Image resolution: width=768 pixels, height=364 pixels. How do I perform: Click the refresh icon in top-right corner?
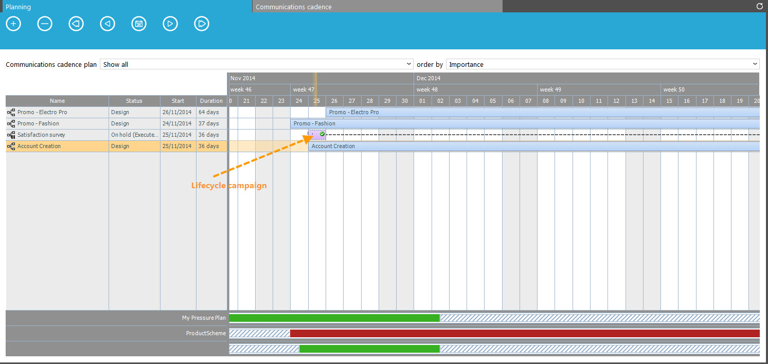(x=760, y=6)
